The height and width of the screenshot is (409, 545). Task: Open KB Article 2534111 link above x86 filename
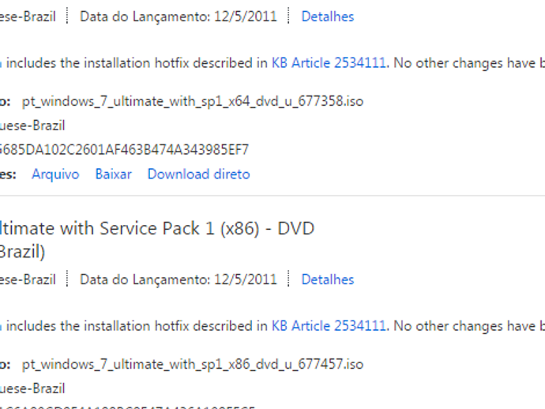click(329, 325)
